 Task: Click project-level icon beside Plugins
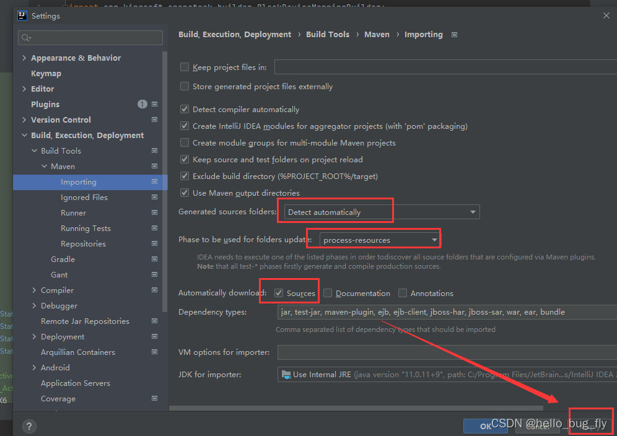(x=155, y=104)
